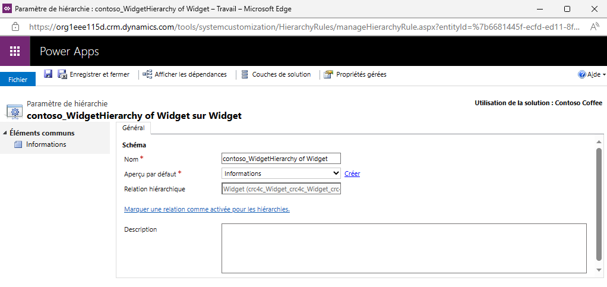The height and width of the screenshot is (287, 607).
Task: Select Informations in the left navigation
Action: (x=46, y=144)
